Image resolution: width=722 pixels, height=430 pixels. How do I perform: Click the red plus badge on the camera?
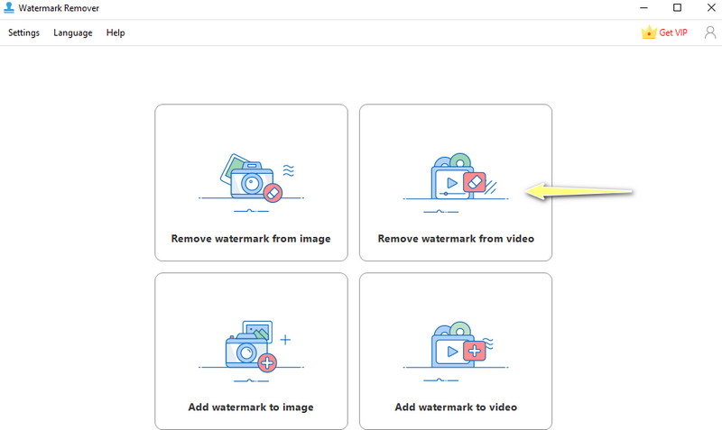click(267, 362)
